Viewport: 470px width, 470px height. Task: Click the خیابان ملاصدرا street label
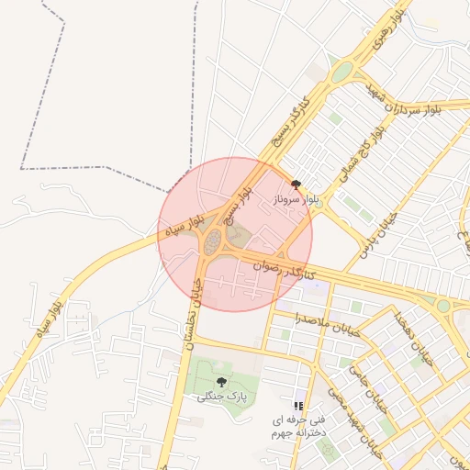tap(328, 326)
